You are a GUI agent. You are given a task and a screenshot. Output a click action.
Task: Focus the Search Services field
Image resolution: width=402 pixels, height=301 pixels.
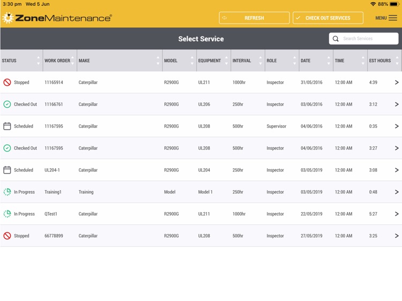363,39
